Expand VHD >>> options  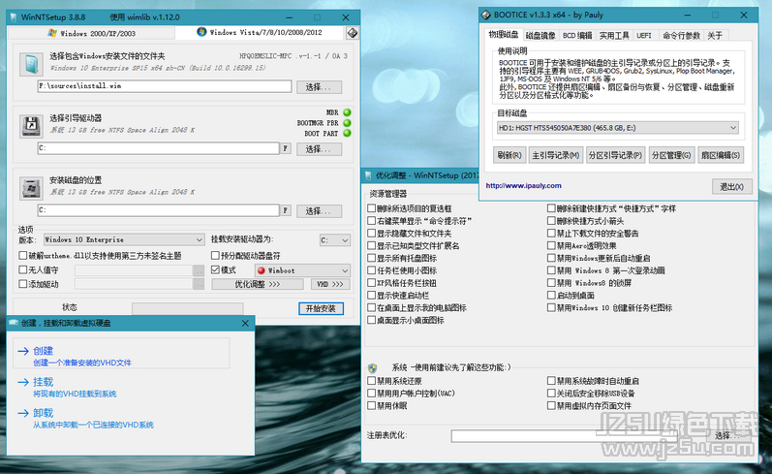click(x=330, y=284)
